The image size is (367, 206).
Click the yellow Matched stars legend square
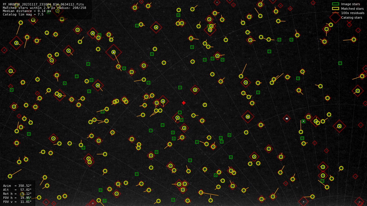(x=335, y=9)
